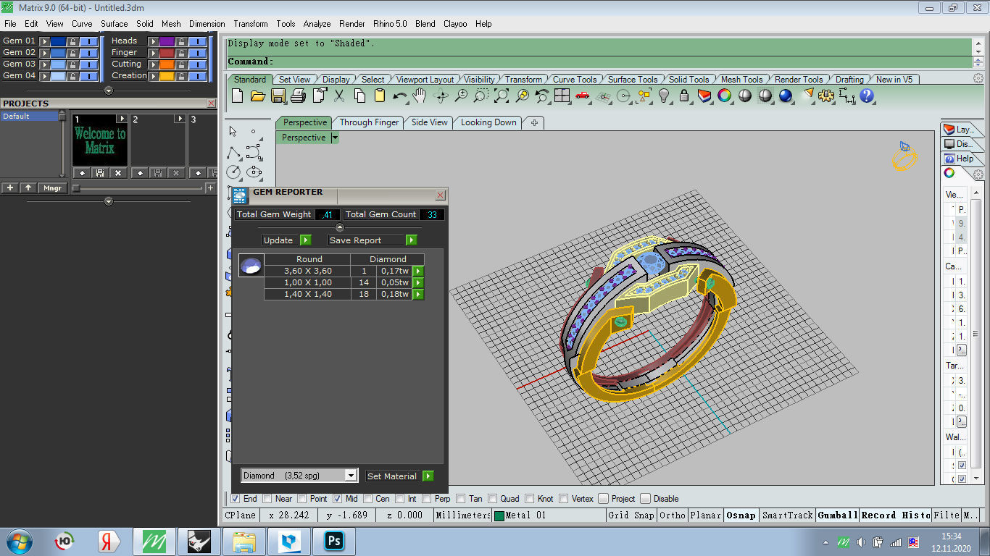Image resolution: width=990 pixels, height=556 pixels.
Task: Open Help with the blue question icon
Action: [866, 96]
